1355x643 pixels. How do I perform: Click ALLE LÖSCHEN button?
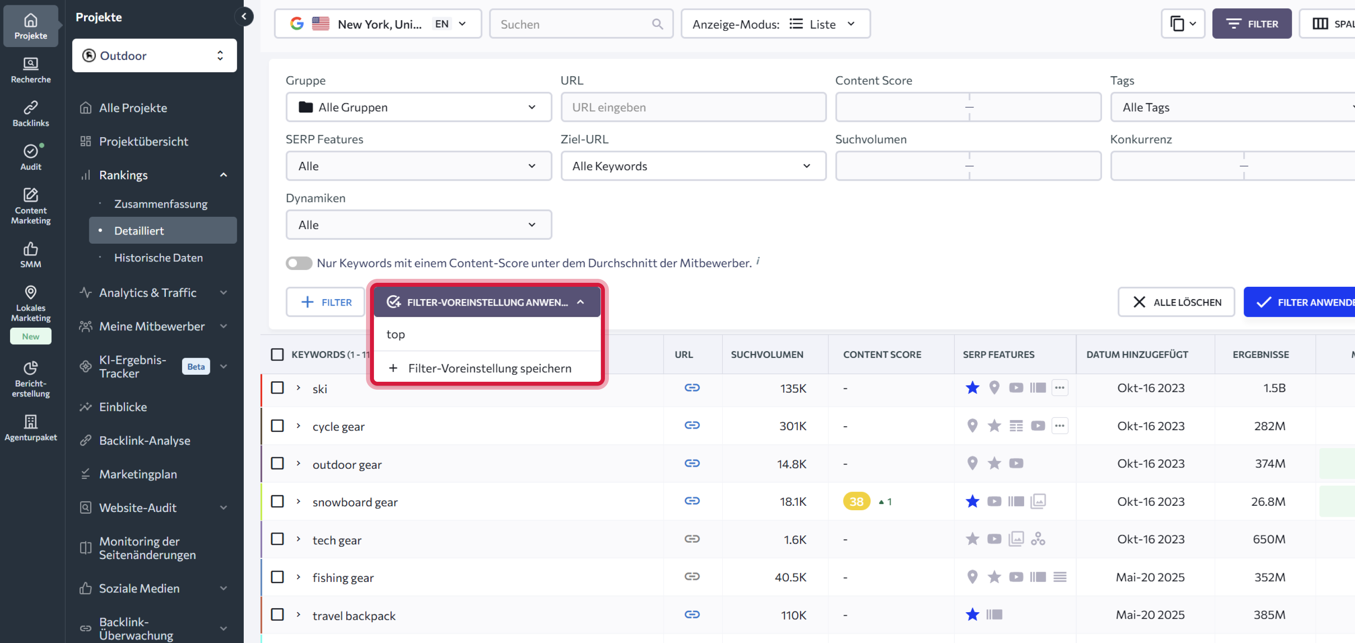(x=1176, y=302)
